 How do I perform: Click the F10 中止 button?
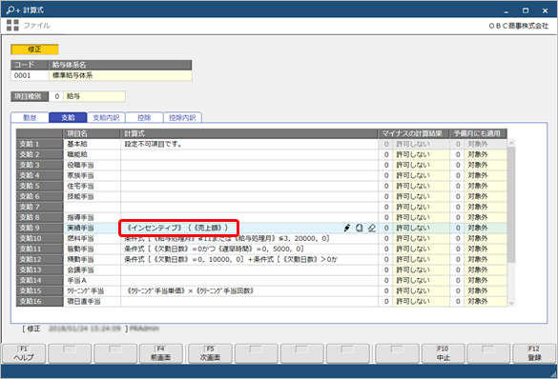(443, 353)
